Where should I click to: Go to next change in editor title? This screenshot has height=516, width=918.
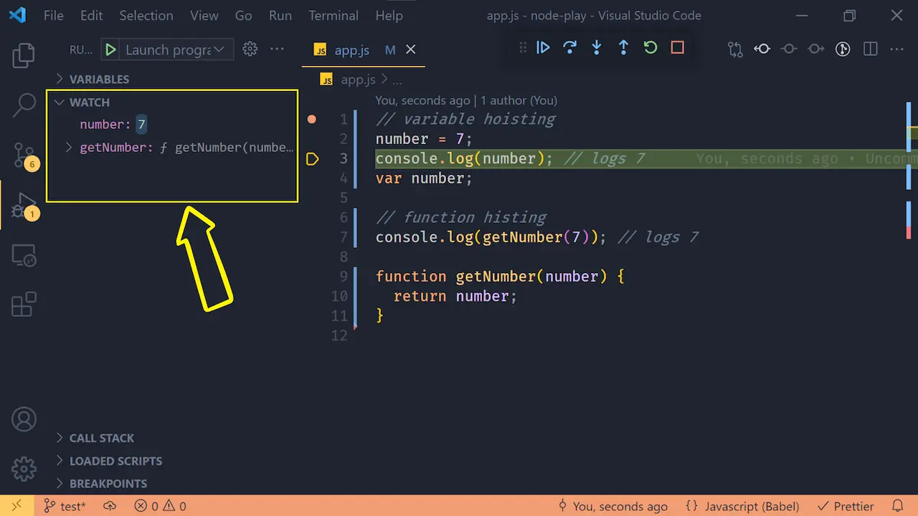point(816,49)
